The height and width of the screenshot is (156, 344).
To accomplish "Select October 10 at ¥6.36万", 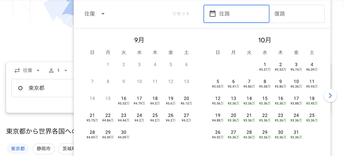I will click(296, 83).
